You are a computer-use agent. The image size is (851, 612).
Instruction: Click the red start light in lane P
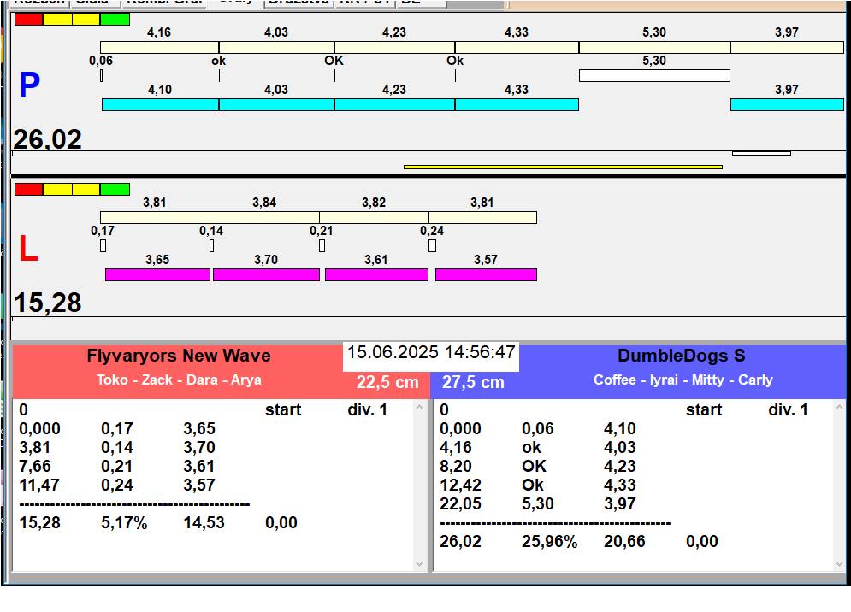coord(28,19)
